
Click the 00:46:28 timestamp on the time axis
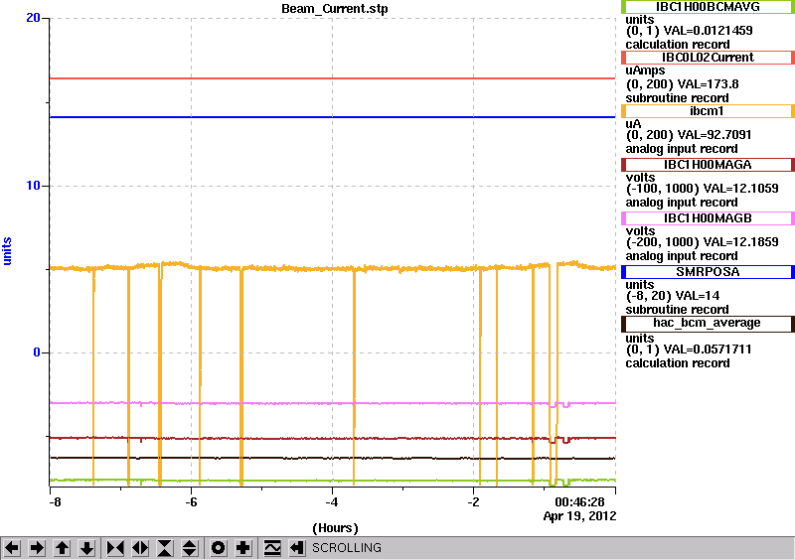coord(579,502)
